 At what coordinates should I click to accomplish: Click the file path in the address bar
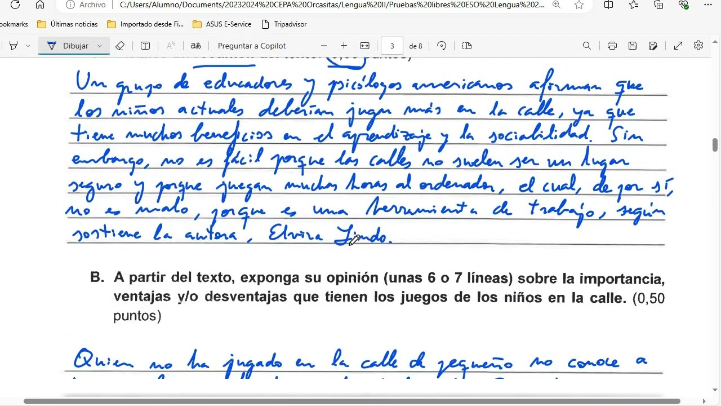332,5
